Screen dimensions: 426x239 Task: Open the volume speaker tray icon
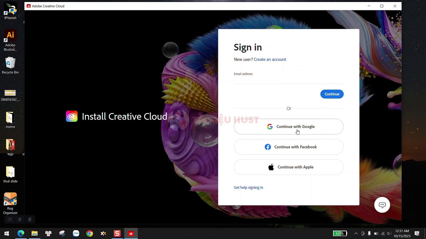coord(389,234)
